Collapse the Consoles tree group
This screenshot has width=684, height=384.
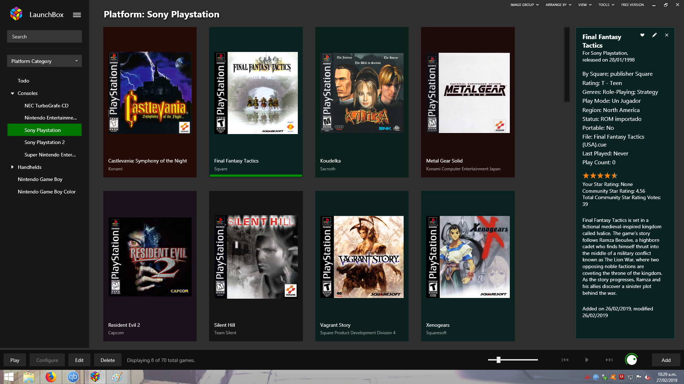[x=12, y=94]
